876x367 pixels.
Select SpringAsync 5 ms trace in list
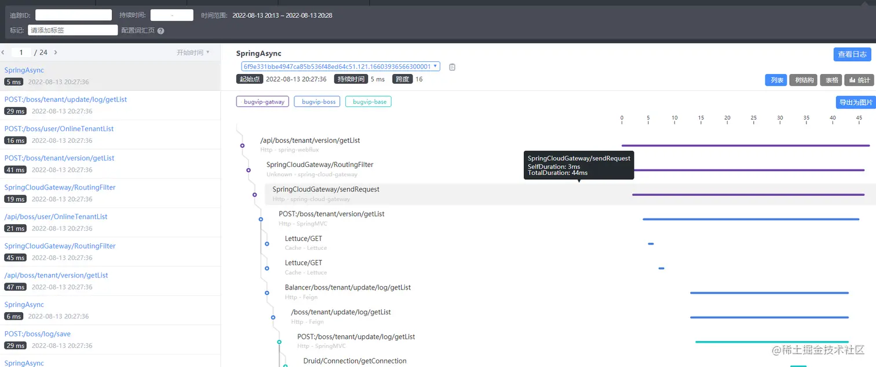tap(110, 76)
